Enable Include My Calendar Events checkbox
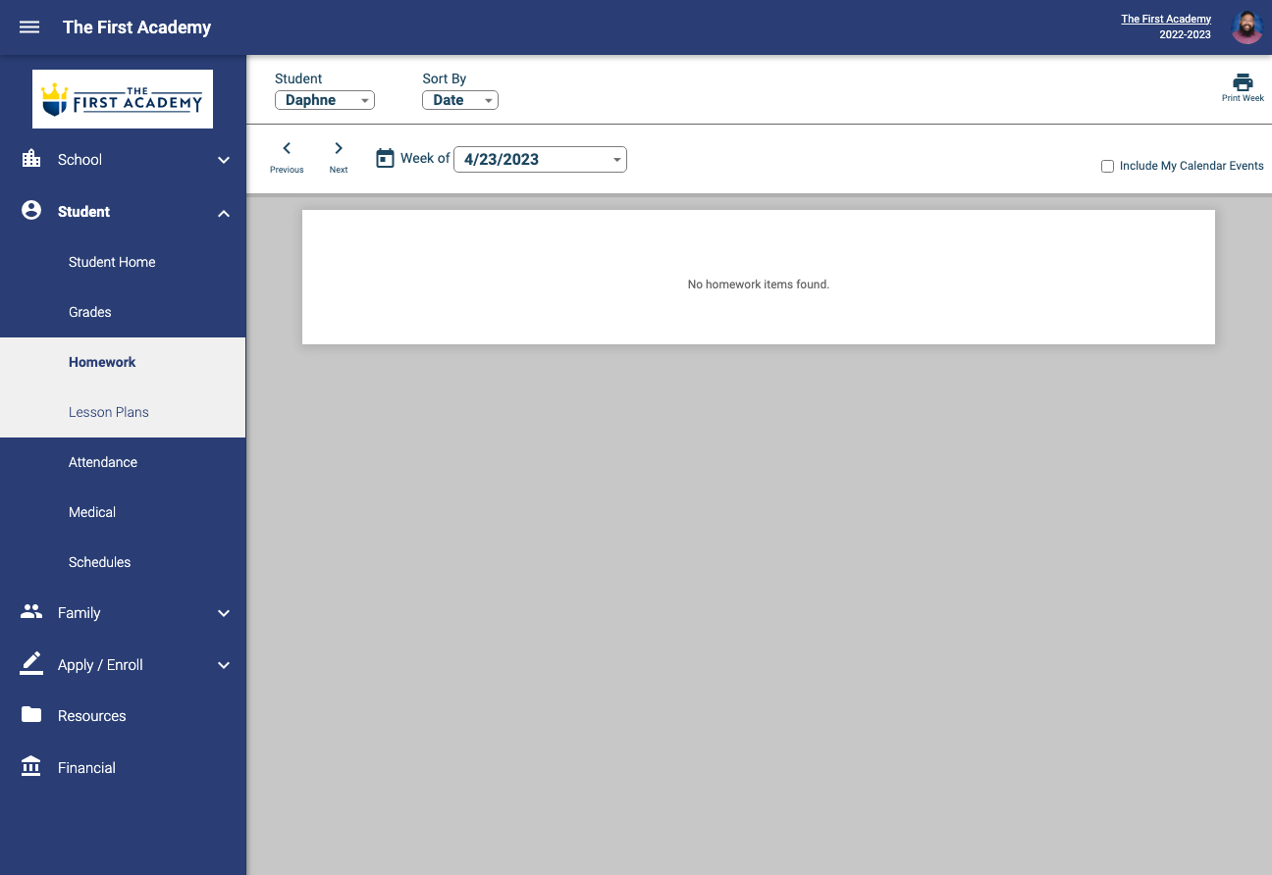 1107,166
